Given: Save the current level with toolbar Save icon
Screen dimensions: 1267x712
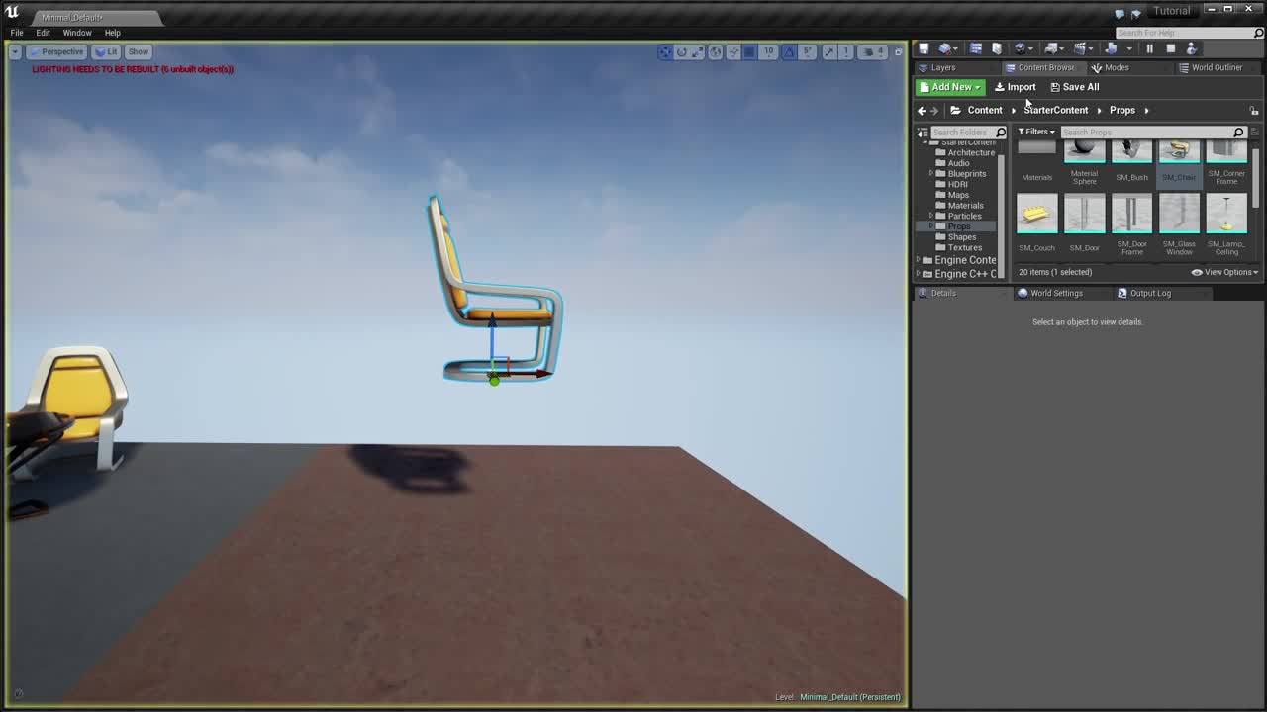Looking at the screenshot, I should [924, 48].
